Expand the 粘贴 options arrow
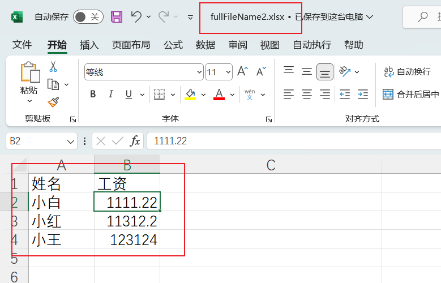The image size is (441, 283). tap(29, 101)
